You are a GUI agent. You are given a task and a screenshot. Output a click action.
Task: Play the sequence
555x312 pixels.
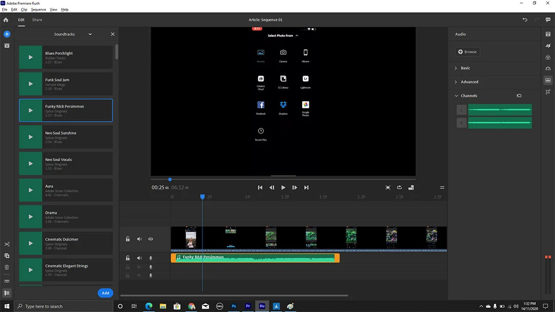coord(283,188)
